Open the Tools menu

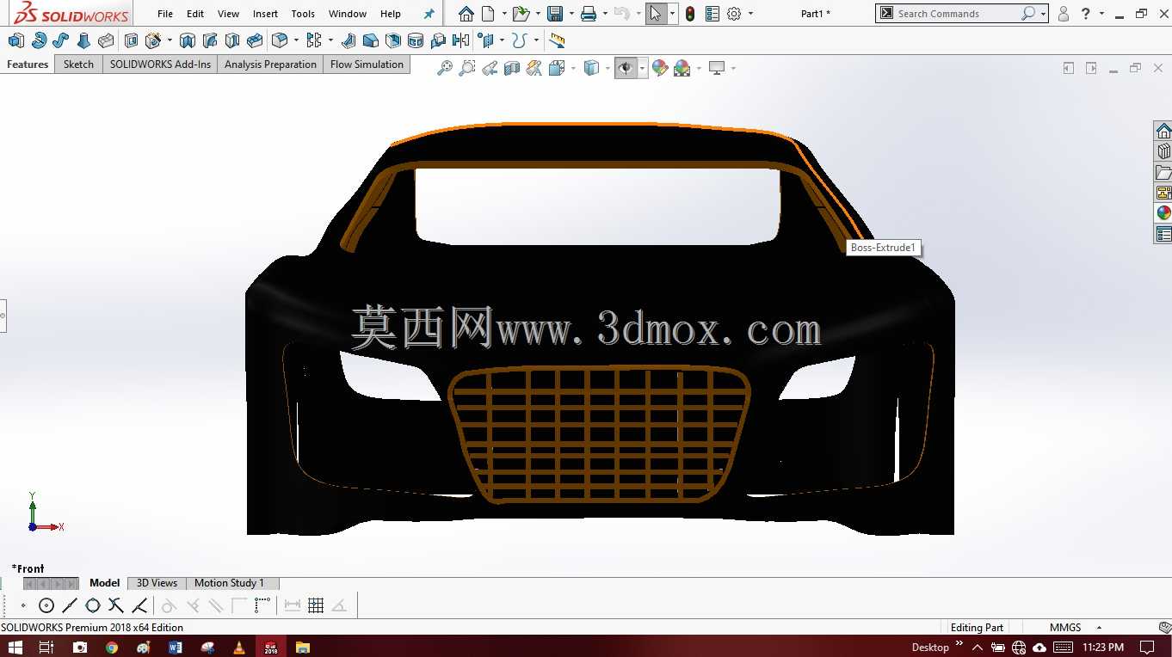point(303,14)
